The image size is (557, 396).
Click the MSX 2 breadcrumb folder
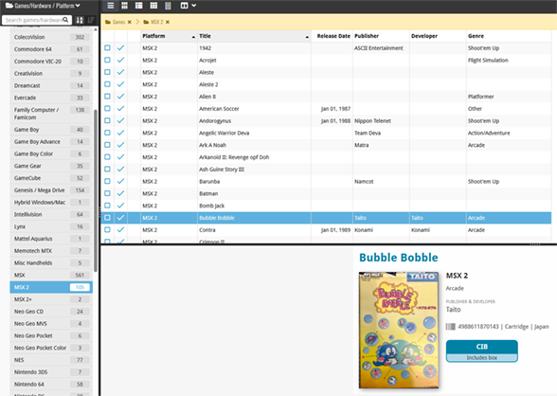click(x=153, y=22)
